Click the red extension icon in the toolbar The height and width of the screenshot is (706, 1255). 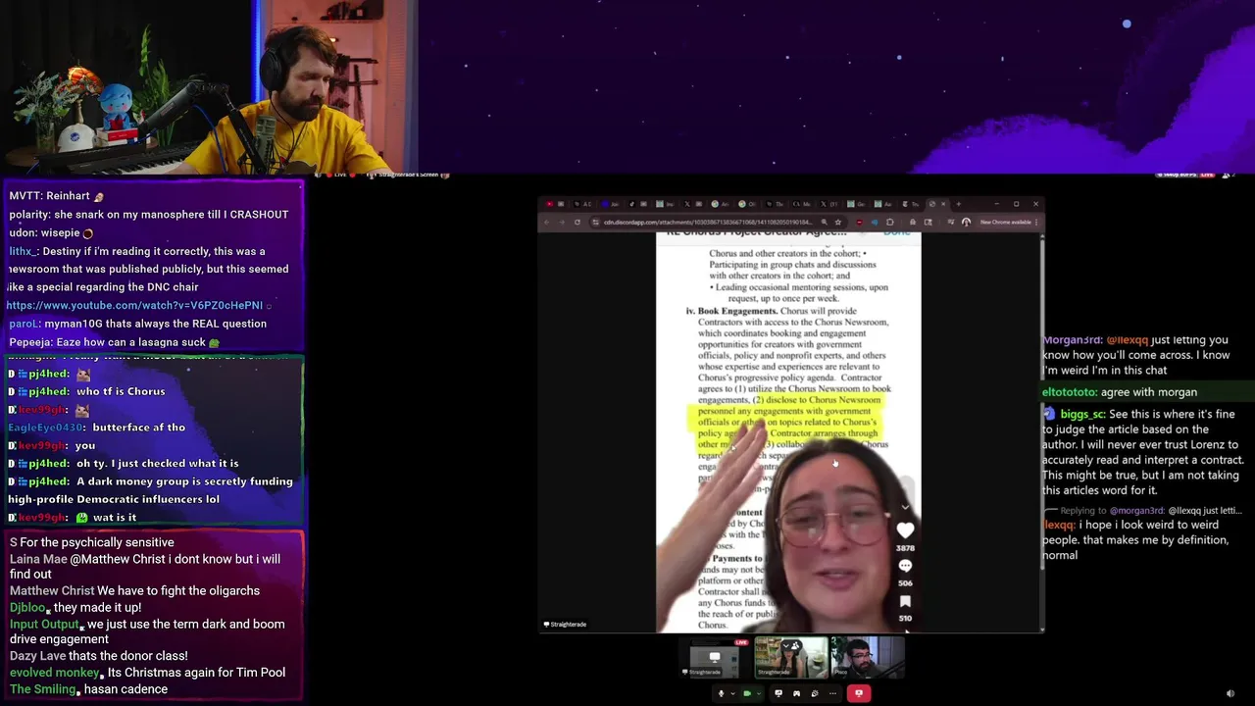pyautogui.click(x=859, y=223)
